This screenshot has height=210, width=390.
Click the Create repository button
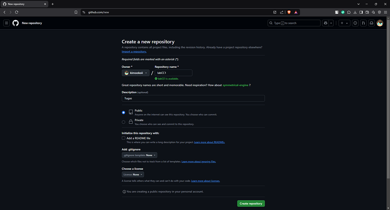click(251, 203)
